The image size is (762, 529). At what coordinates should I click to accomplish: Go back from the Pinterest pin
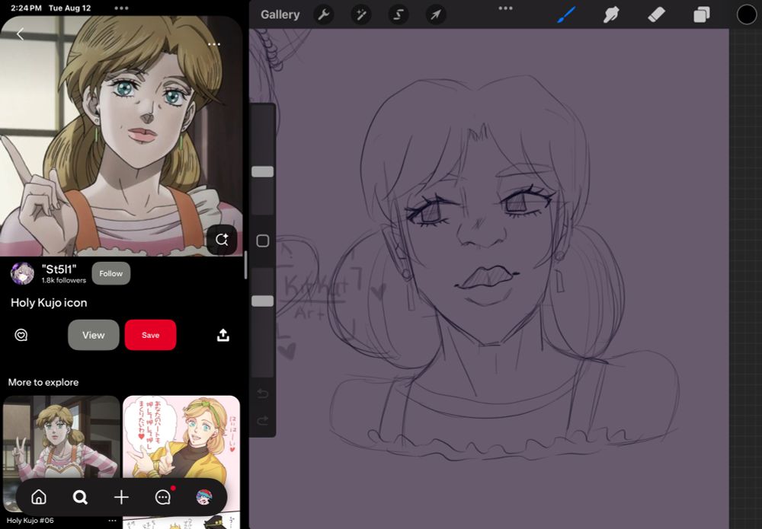20,34
